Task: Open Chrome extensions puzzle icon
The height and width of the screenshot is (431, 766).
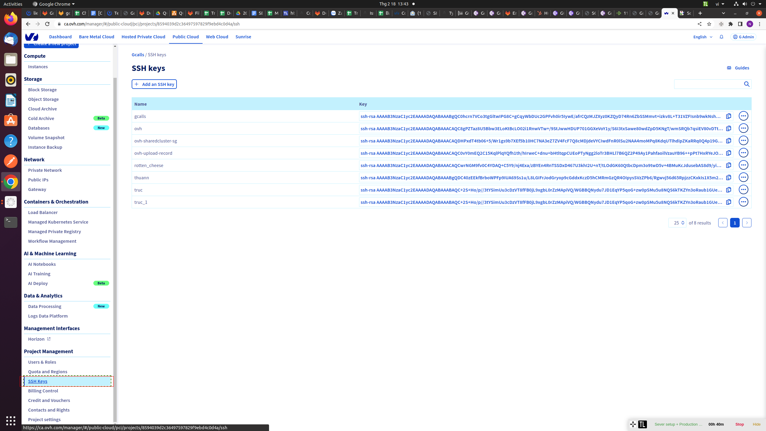Action: (731, 24)
